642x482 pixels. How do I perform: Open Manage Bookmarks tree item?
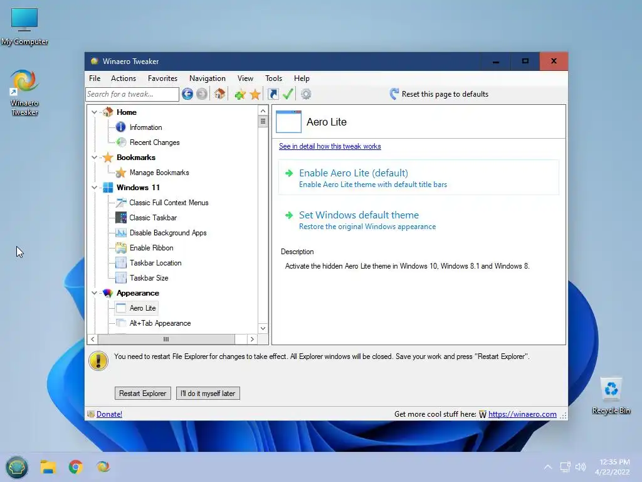pos(159,173)
